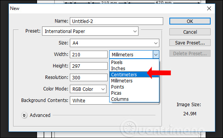Pick Picas from the units list
The width and height of the screenshot is (223, 138).
(134, 93)
